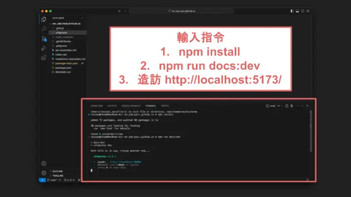351x197 pixels.
Task: Collapse the EN-JOB-PAIR.GITHUB.IO root folder
Action: pos(67,24)
